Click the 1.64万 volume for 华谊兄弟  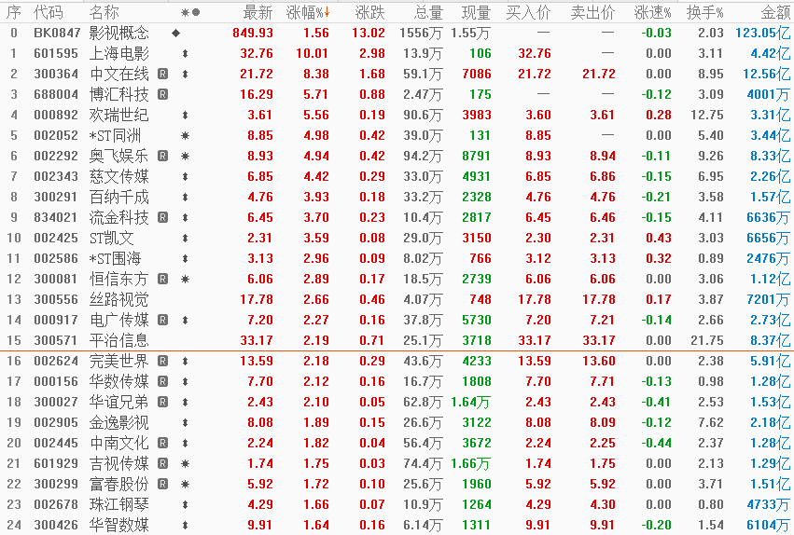tap(470, 402)
